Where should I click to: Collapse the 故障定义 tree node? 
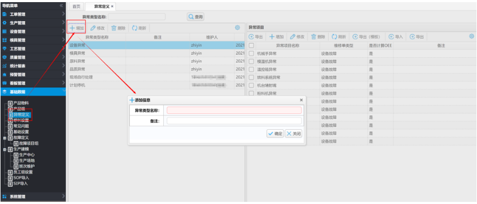tap(5, 138)
